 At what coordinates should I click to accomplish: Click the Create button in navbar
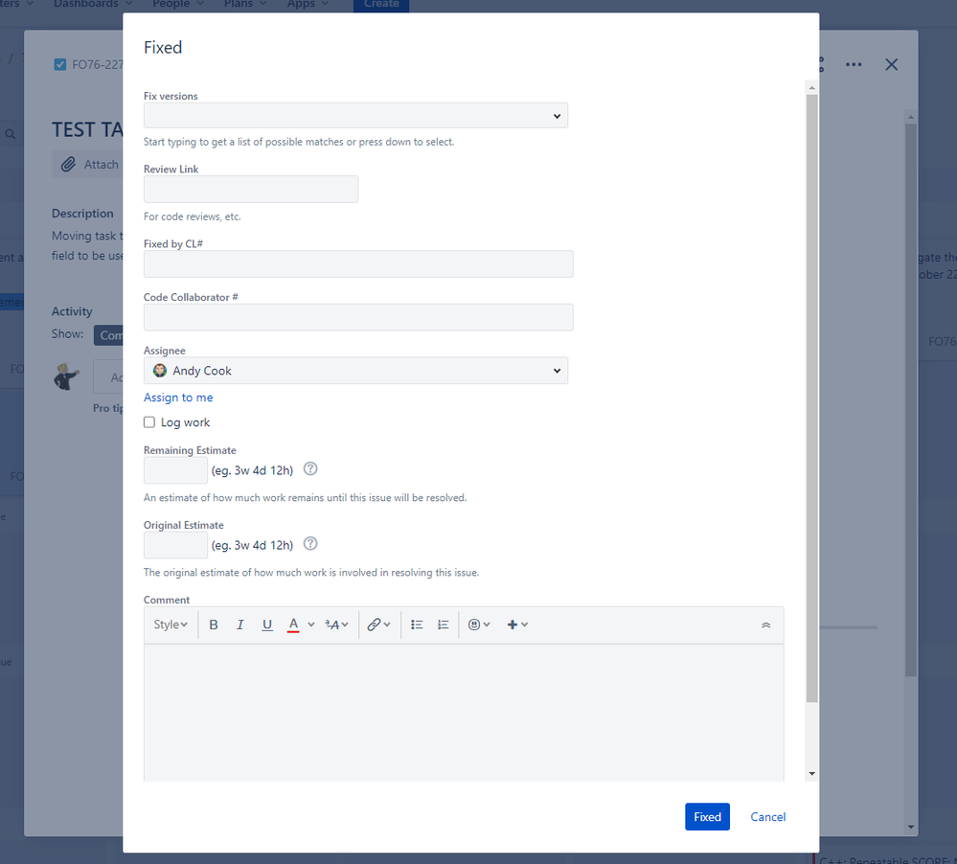[x=381, y=5]
